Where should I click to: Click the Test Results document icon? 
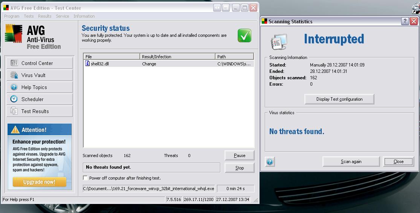[x=14, y=111]
